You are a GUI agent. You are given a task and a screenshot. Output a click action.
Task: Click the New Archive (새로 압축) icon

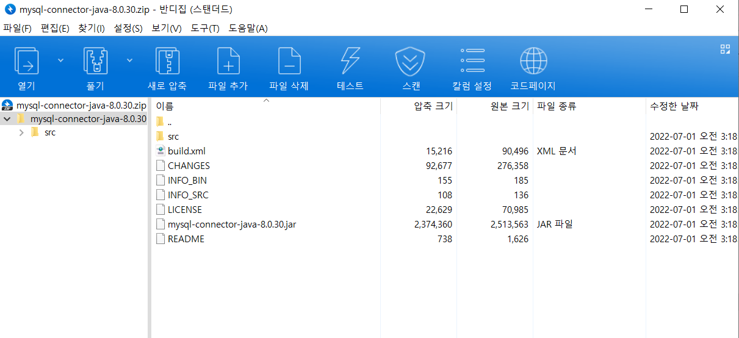(167, 61)
